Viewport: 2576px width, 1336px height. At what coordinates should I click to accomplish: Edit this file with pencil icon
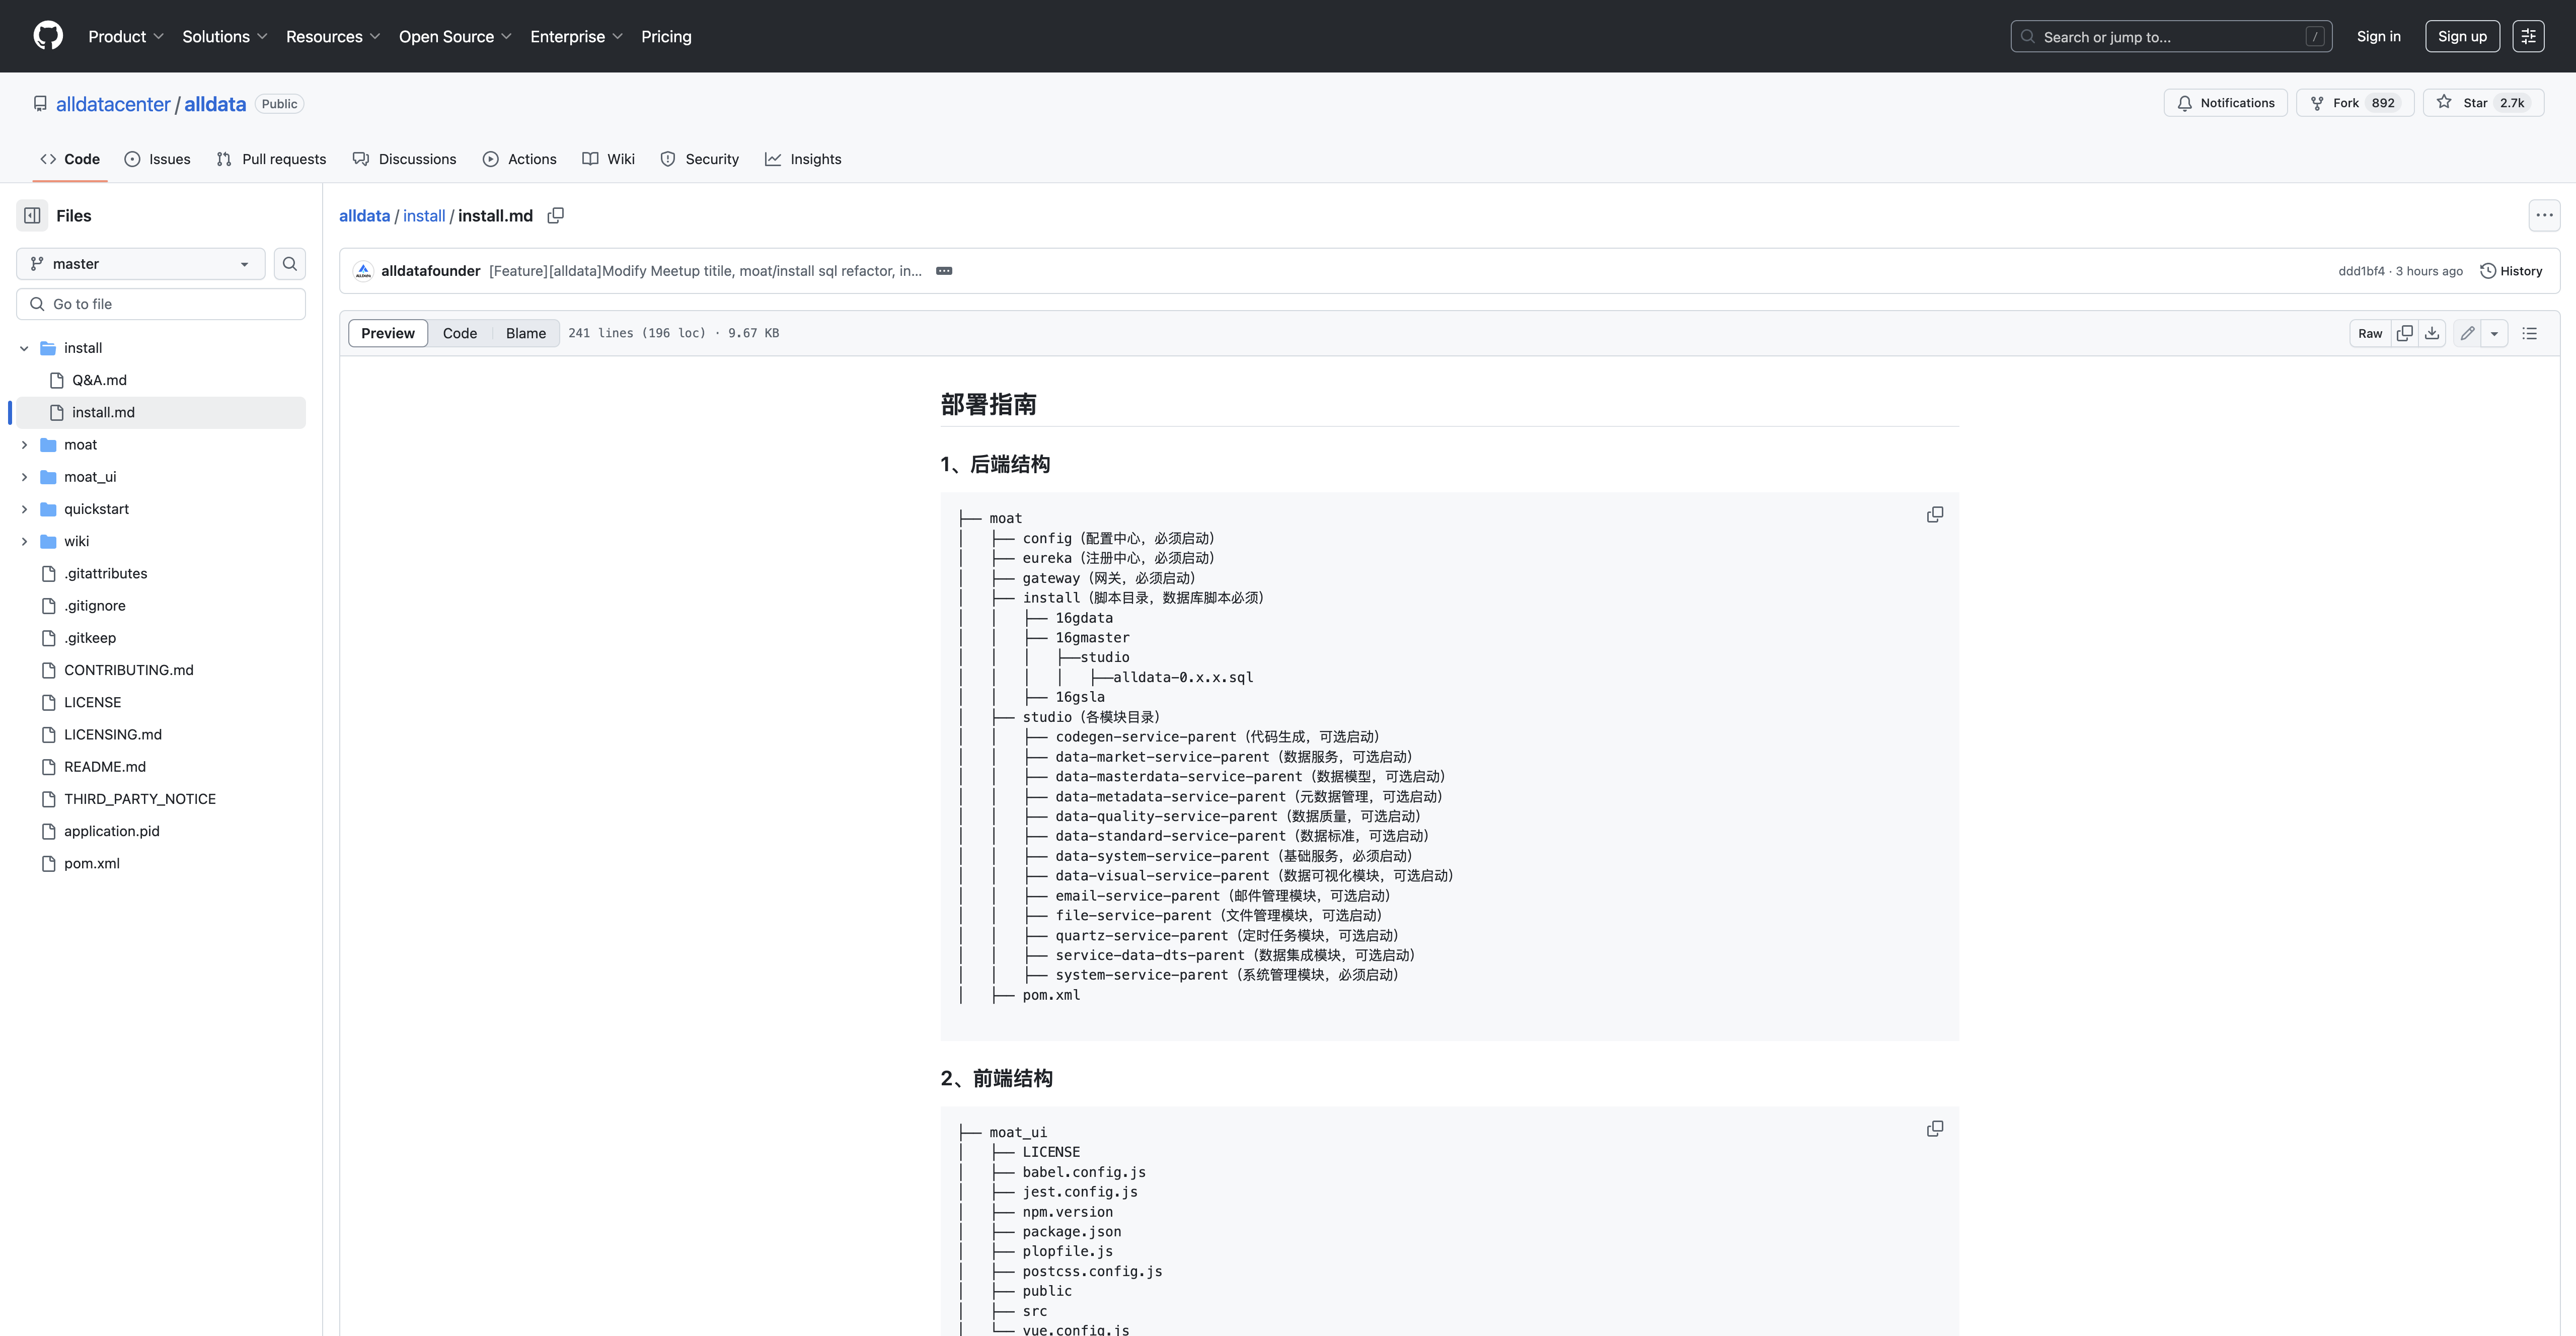click(x=2468, y=333)
